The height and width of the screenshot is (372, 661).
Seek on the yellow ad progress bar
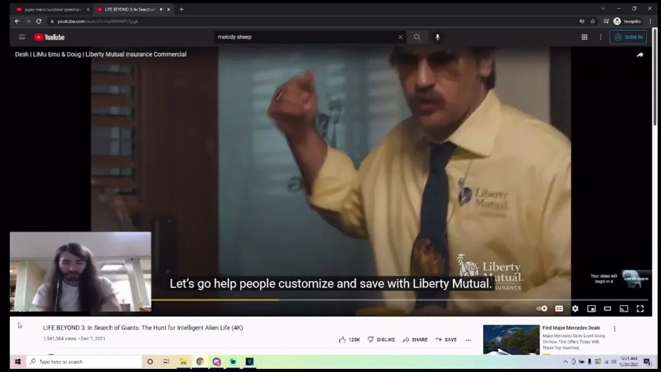coord(215,299)
